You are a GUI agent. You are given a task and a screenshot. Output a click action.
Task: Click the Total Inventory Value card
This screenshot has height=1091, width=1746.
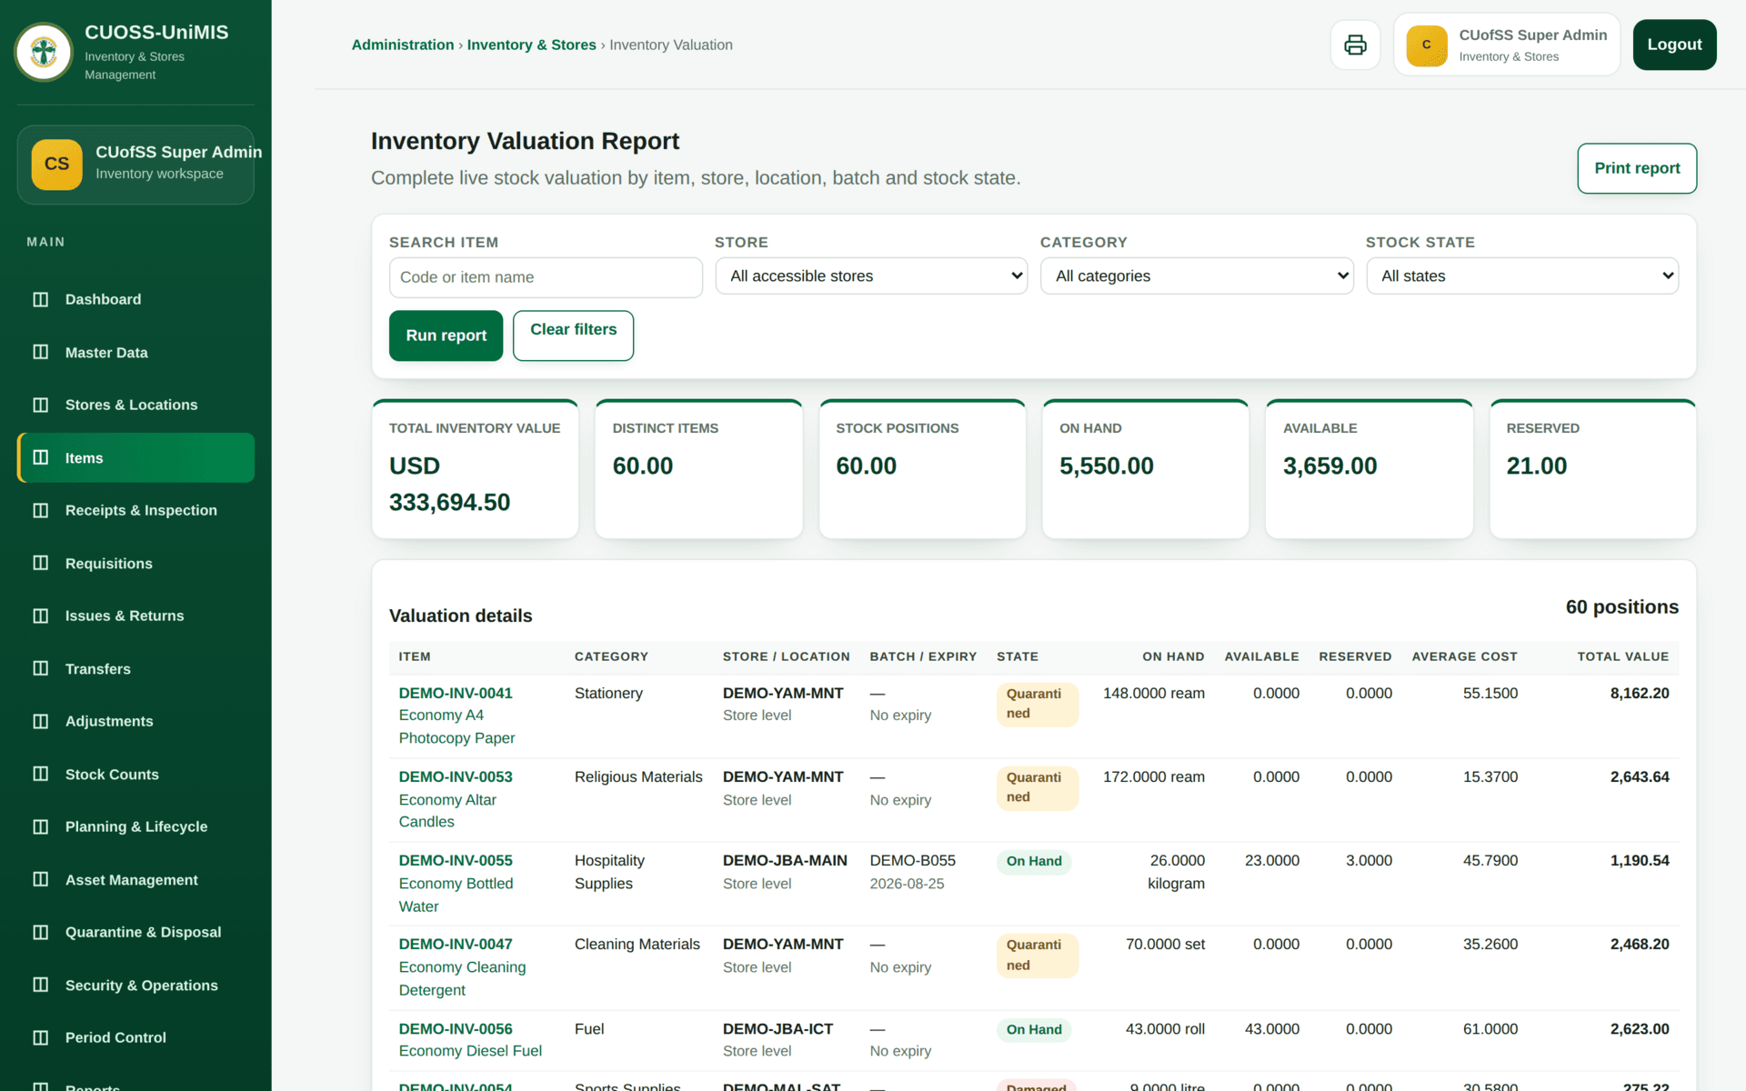click(x=475, y=469)
